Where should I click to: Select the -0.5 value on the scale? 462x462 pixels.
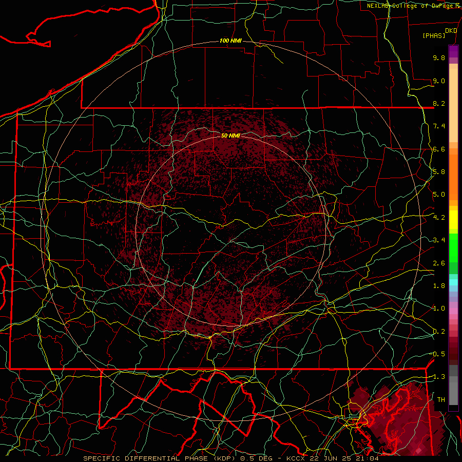438,354
